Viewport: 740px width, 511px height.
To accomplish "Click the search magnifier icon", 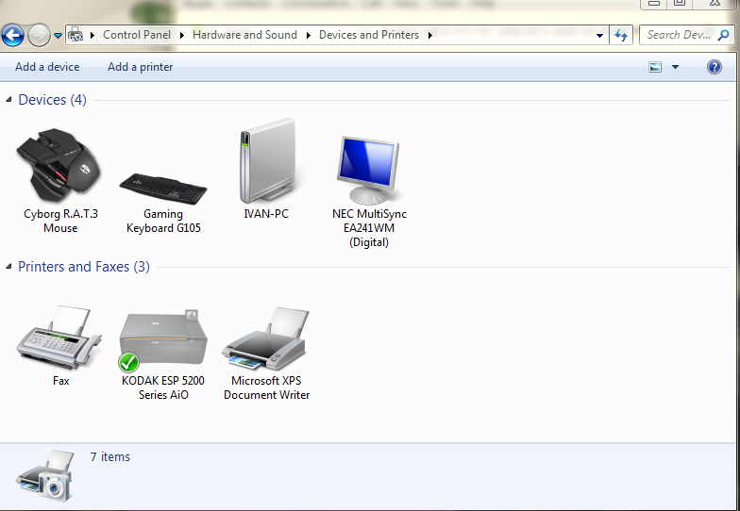I will 723,35.
